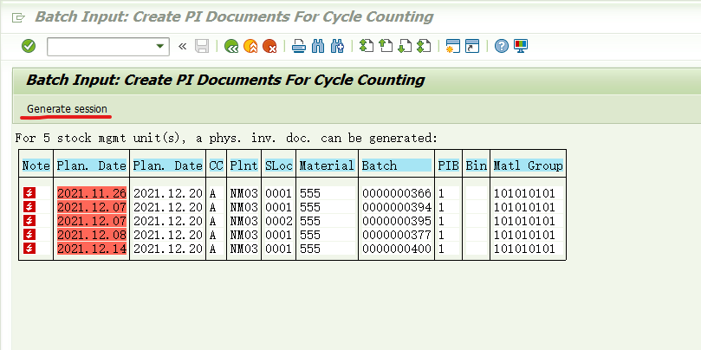Click the red Cancel icon
Viewport: 701px width, 350px height.
(269, 46)
